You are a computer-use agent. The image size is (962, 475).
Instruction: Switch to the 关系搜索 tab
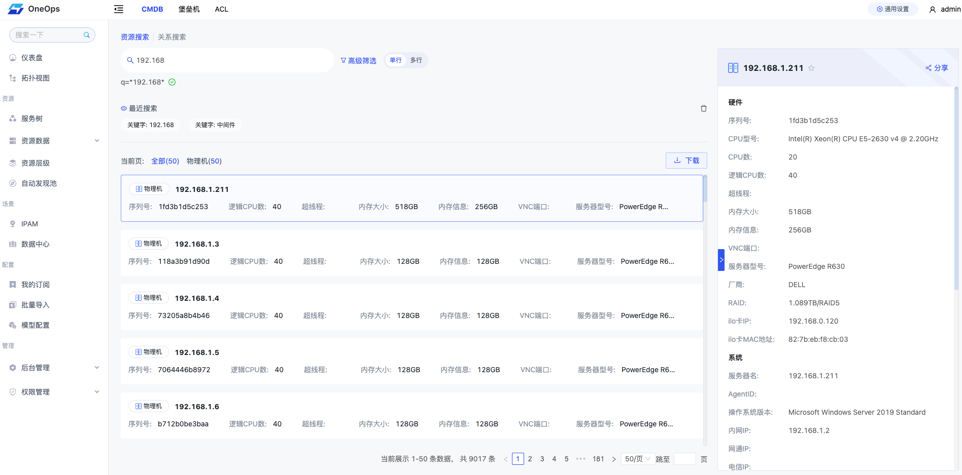pyautogui.click(x=171, y=37)
